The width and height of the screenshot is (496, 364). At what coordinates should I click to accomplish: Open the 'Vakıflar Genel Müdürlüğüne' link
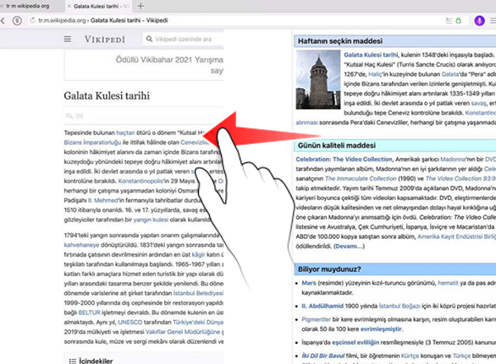[183, 332]
